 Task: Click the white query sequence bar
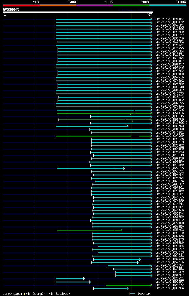click(x=78, y=12)
